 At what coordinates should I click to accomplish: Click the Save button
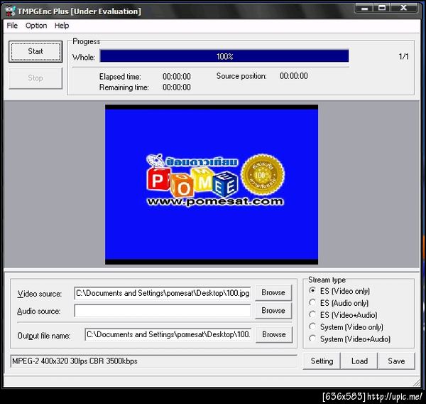396,361
